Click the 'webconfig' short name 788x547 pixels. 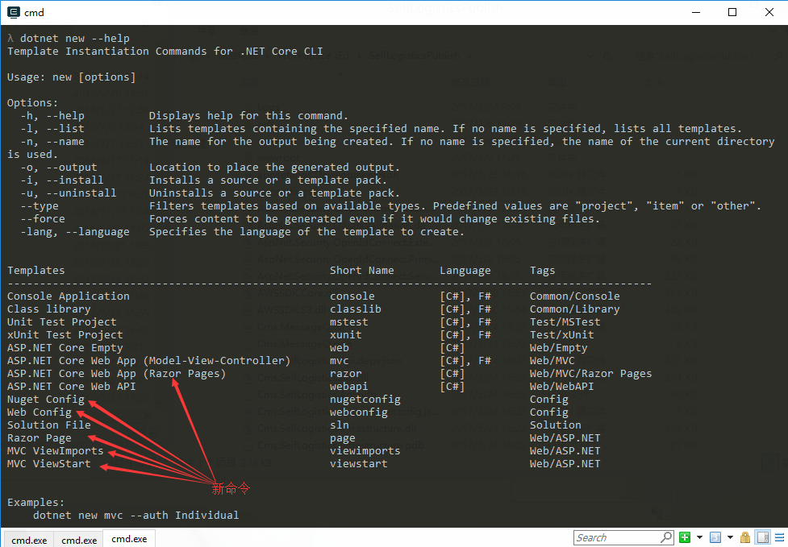359,412
